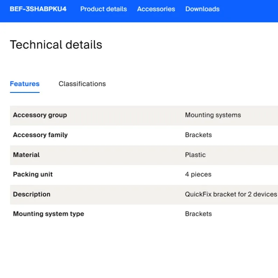Viewport: 278px width, 278px height.
Task: Select the Accessory family label
Action: point(40,135)
